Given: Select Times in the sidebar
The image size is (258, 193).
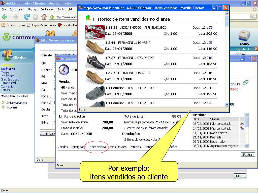Looking at the screenshot, I should click(5, 72).
